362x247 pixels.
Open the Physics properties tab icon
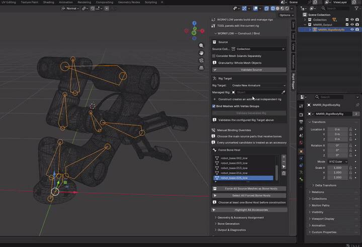(301, 159)
